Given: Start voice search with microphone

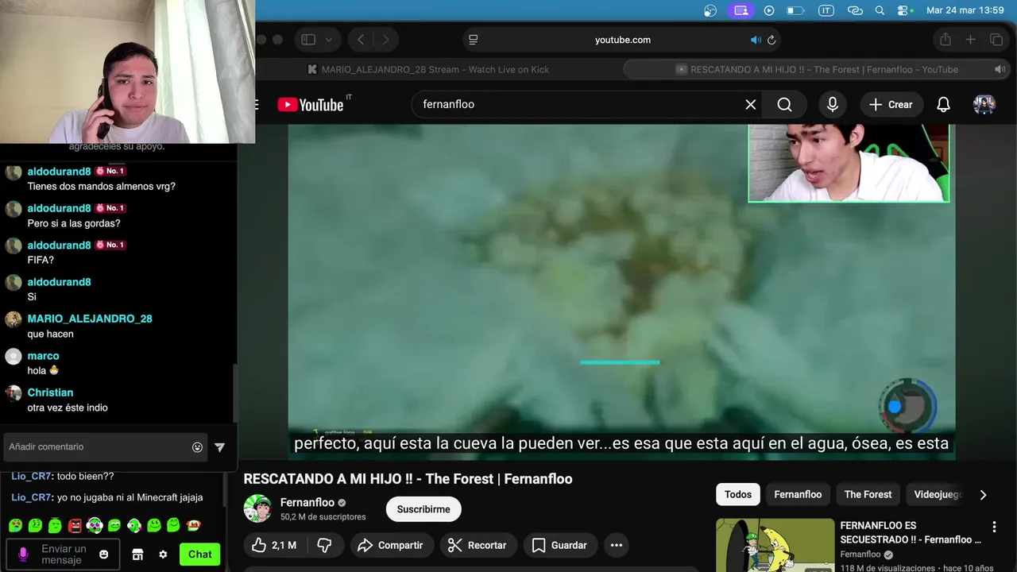Looking at the screenshot, I should click(832, 104).
